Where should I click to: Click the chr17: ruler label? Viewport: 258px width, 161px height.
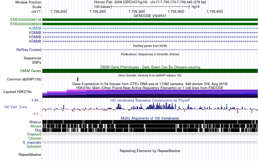pyautogui.click(x=36, y=11)
